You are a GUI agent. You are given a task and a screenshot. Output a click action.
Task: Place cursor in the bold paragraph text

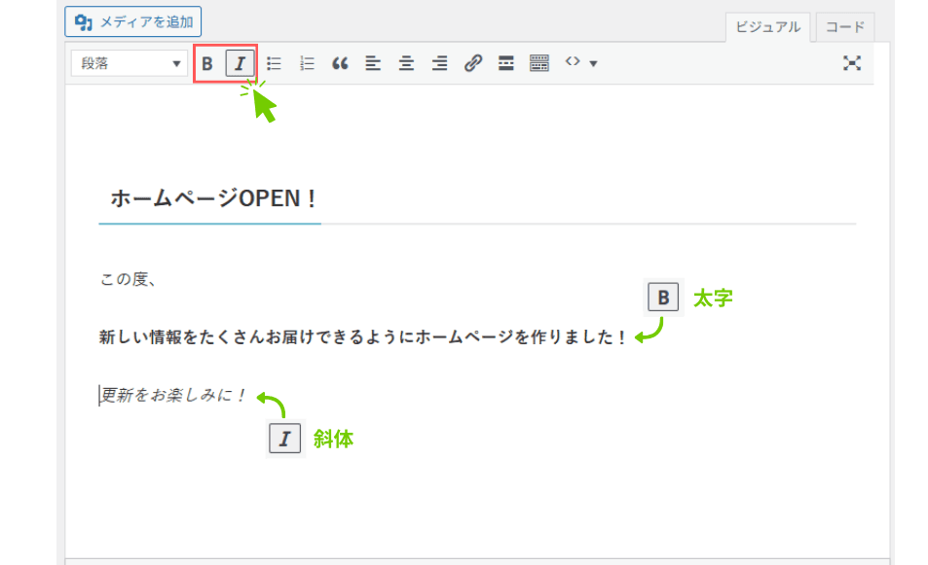click(362, 337)
